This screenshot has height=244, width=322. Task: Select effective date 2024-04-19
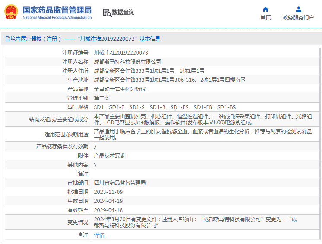pos(108,201)
